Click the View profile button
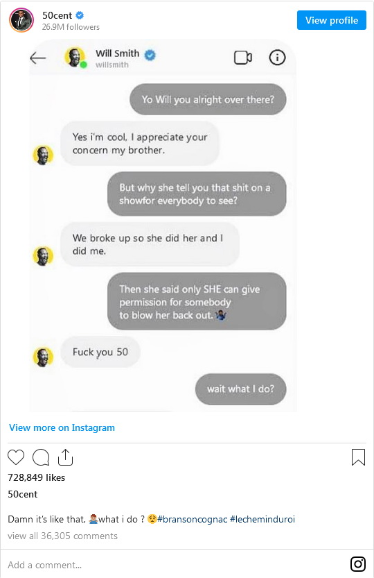 tap(332, 20)
